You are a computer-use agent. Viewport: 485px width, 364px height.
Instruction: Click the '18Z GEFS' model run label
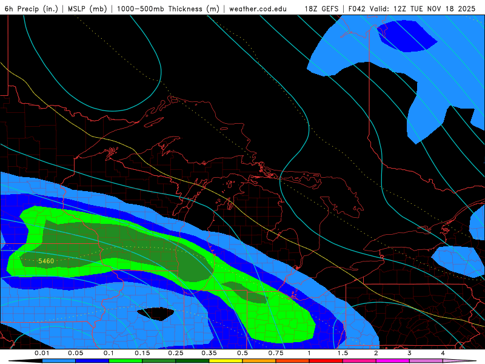click(321, 8)
